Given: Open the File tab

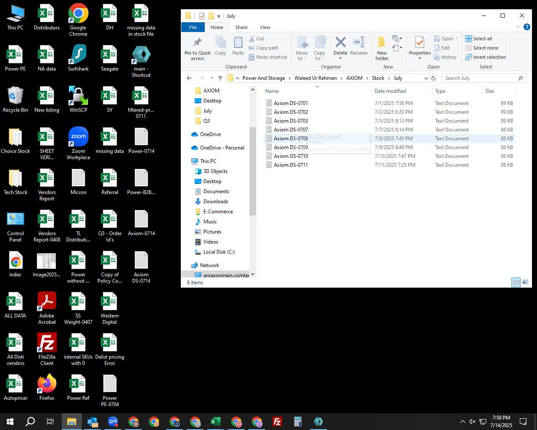Looking at the screenshot, I should 193,27.
